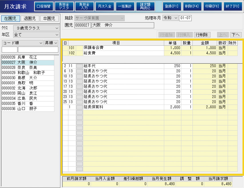244x188 pixels.
Task: Switch to the 在園児 filter
Action: click(11, 19)
